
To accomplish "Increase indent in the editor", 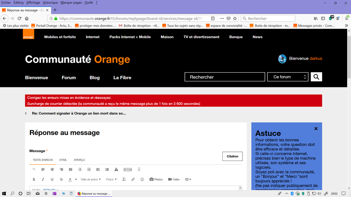I will tap(107, 170).
